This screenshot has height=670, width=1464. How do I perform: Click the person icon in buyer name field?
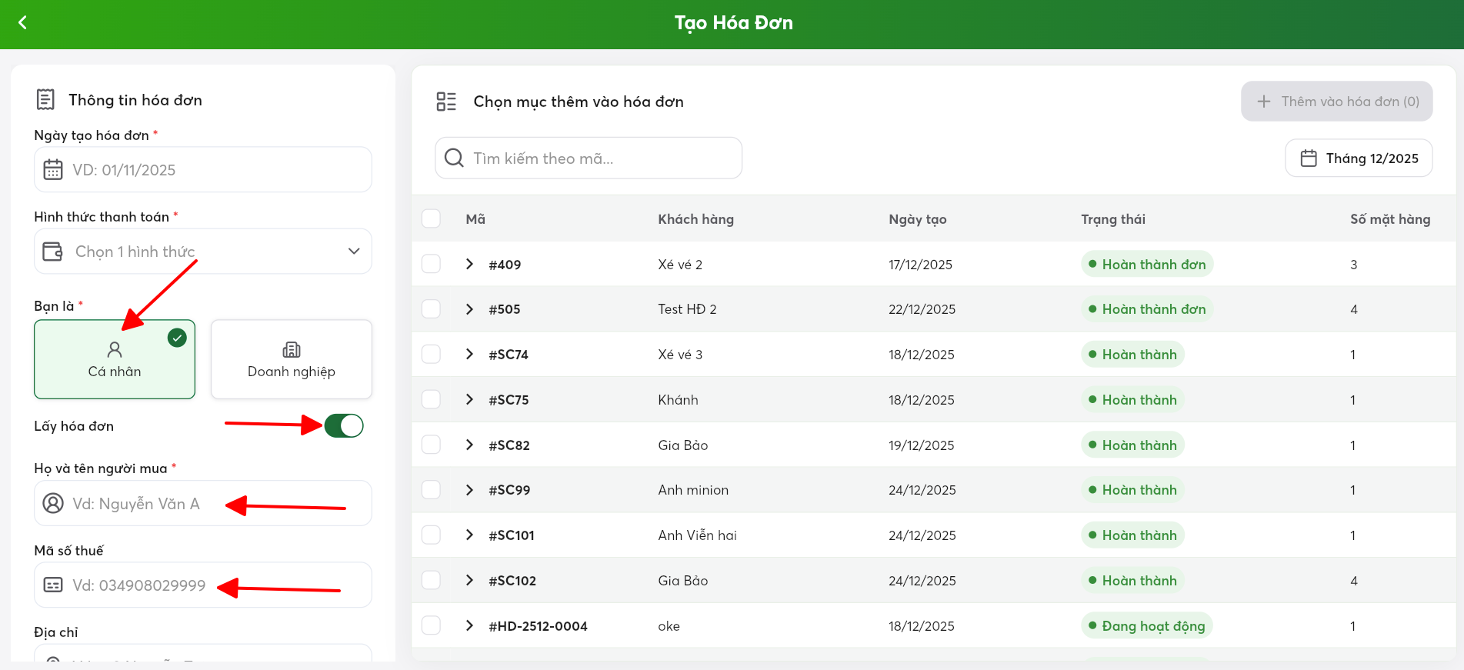point(53,503)
